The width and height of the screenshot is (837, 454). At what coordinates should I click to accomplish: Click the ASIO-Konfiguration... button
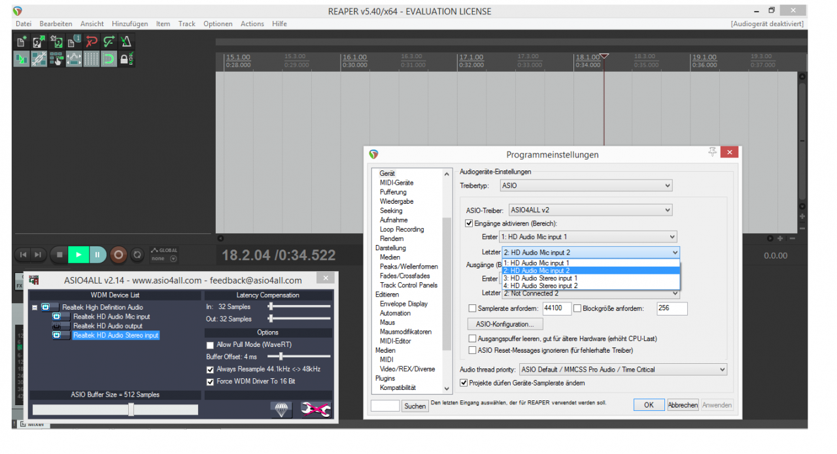tap(505, 324)
